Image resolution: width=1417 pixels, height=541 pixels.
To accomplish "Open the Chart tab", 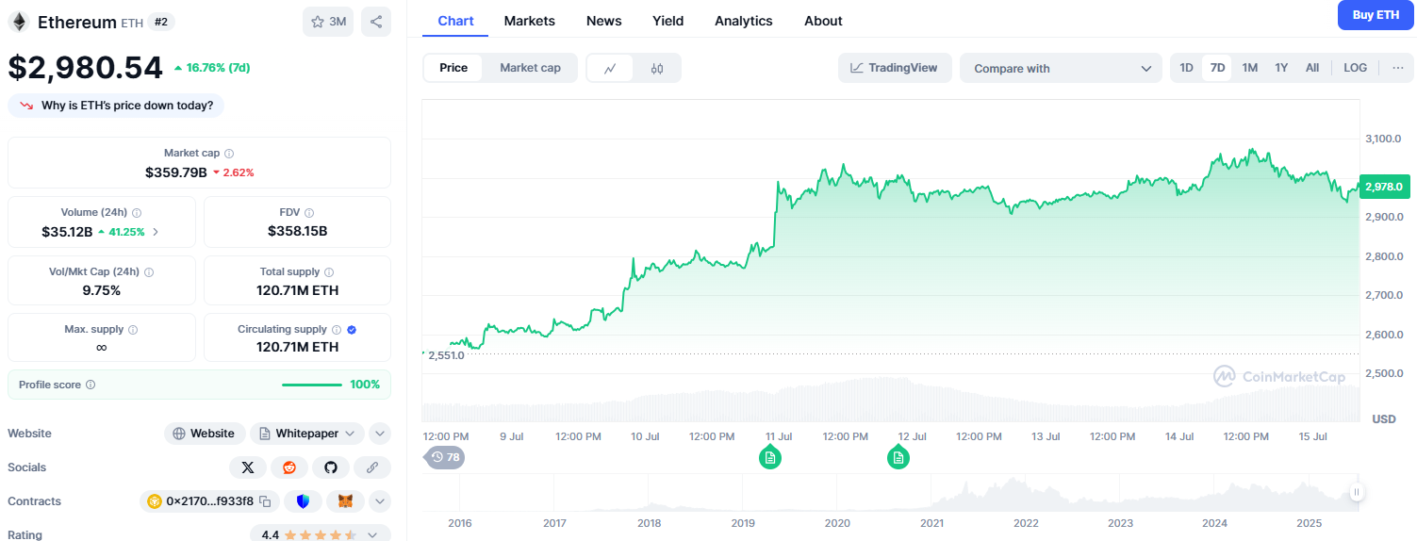I will click(455, 21).
